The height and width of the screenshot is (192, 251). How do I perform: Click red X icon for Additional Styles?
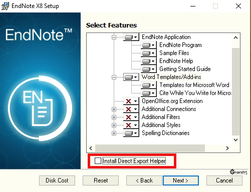[x=128, y=125]
